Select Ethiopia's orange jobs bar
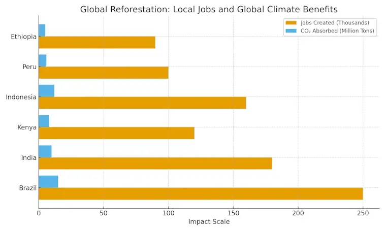Screen dimensions: 385x231 coord(97,43)
